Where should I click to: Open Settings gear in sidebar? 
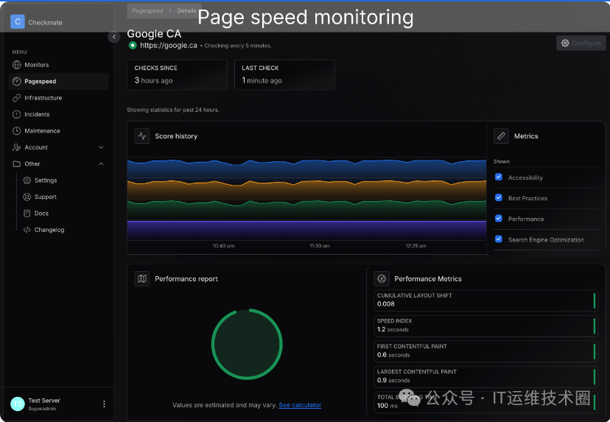[x=27, y=180]
